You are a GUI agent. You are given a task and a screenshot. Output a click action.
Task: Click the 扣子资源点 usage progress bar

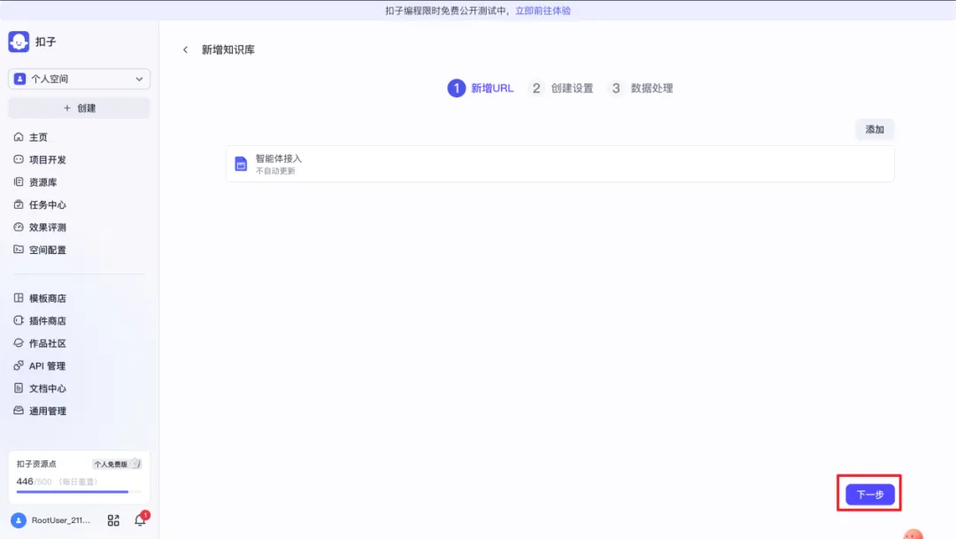pyautogui.click(x=79, y=491)
